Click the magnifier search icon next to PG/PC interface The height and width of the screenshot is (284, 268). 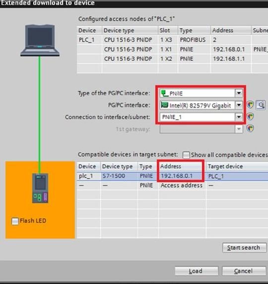coord(261,105)
